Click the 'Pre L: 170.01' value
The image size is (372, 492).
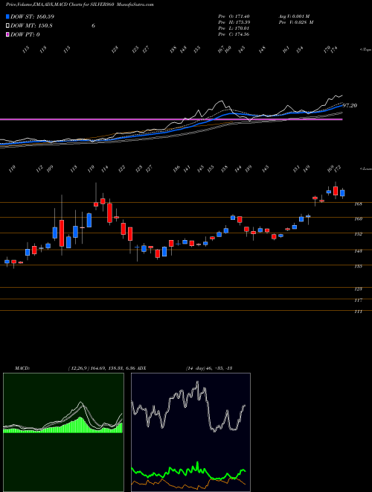coord(234,28)
